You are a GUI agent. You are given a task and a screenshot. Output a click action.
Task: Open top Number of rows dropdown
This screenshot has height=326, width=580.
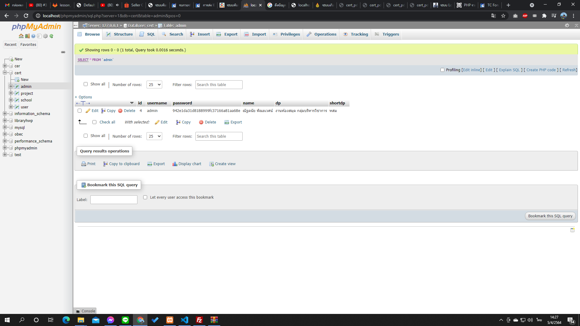click(x=154, y=85)
